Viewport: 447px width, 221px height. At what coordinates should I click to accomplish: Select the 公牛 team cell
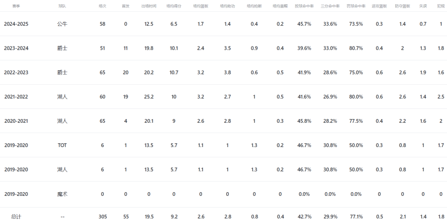(62, 24)
